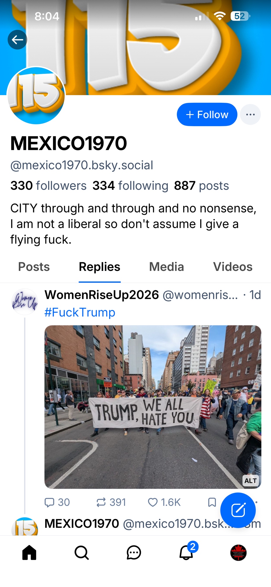Open your own profile avatar in nav bar
This screenshot has width=271, height=587.
pyautogui.click(x=238, y=553)
